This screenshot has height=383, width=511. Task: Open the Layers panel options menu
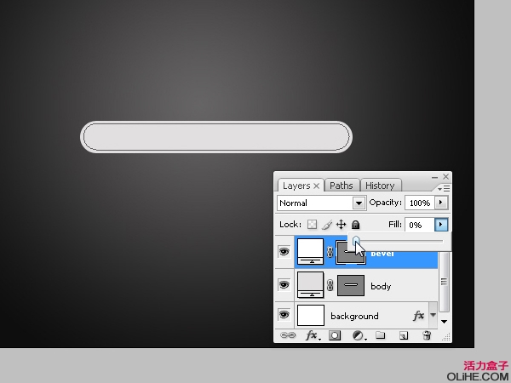(444, 188)
